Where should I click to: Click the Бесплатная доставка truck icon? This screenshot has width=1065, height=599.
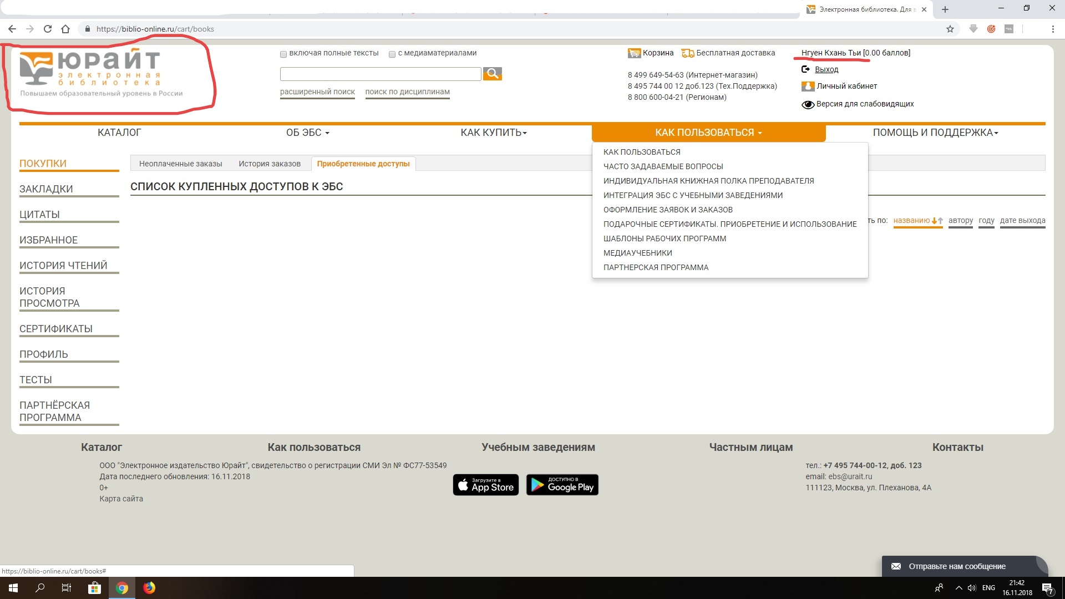pyautogui.click(x=688, y=53)
